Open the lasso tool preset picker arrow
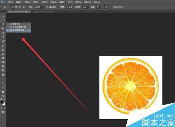Image resolution: width=175 pixels, height=127 pixels. point(8,7)
